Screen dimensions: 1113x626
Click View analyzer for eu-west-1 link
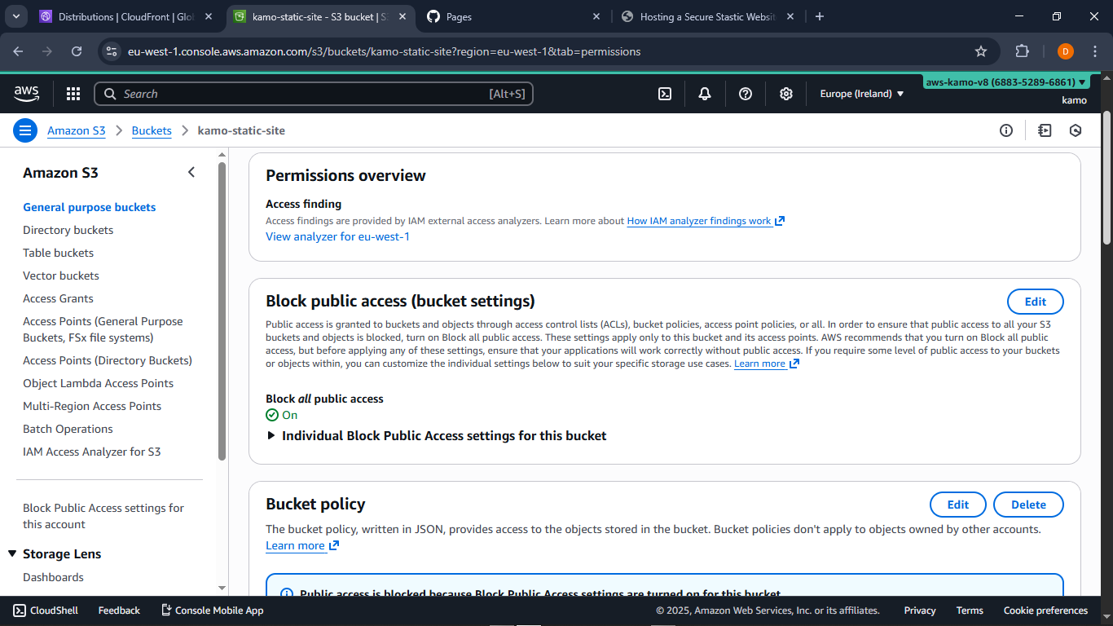click(337, 236)
